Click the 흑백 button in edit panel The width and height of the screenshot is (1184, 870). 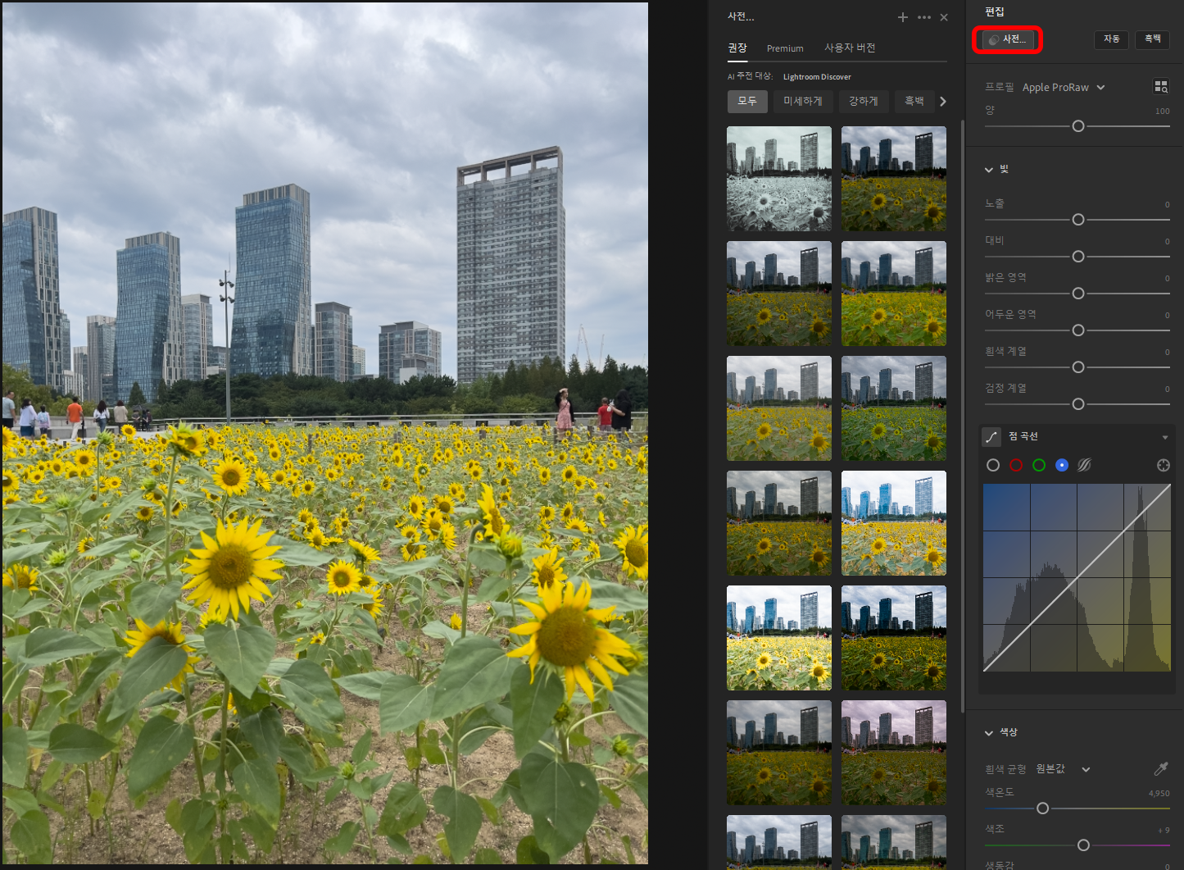[1152, 39]
